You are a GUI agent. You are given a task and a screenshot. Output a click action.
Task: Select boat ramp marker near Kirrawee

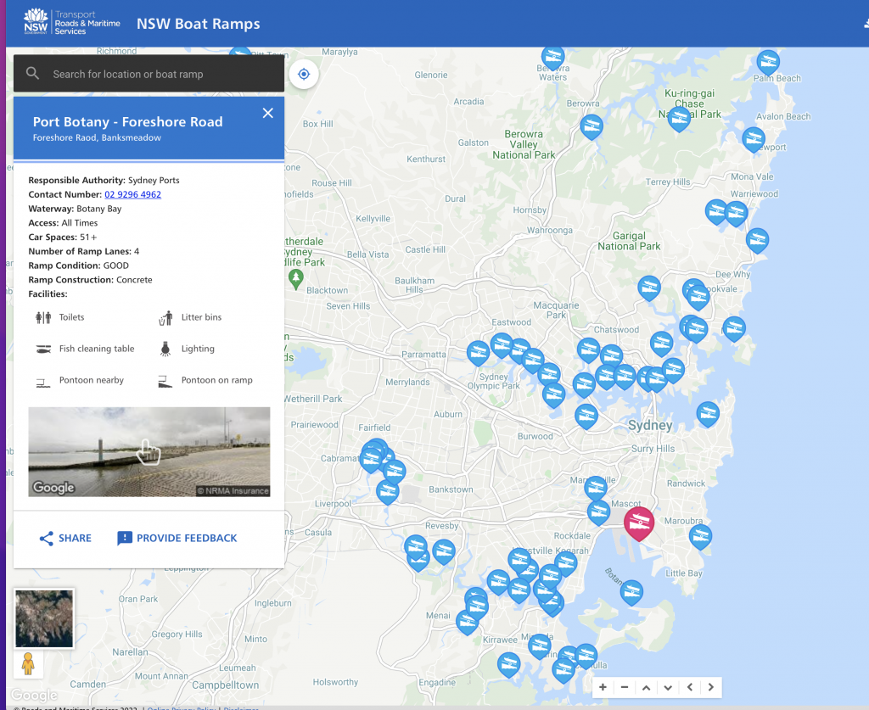(x=508, y=663)
